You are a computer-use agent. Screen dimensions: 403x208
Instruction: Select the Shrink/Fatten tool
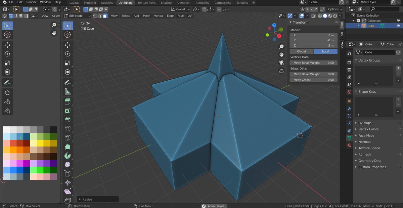pos(68,183)
